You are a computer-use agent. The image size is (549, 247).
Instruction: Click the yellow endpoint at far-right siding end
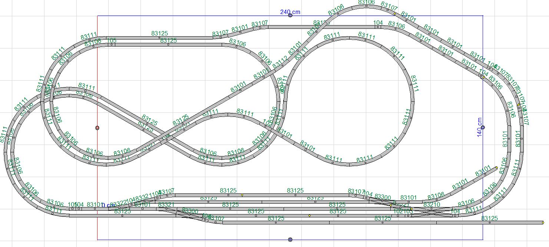point(543,223)
